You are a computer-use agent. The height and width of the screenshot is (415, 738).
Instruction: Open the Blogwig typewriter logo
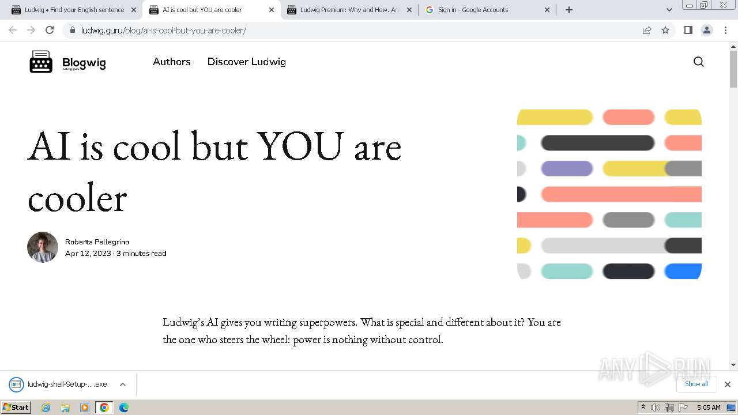[67, 62]
